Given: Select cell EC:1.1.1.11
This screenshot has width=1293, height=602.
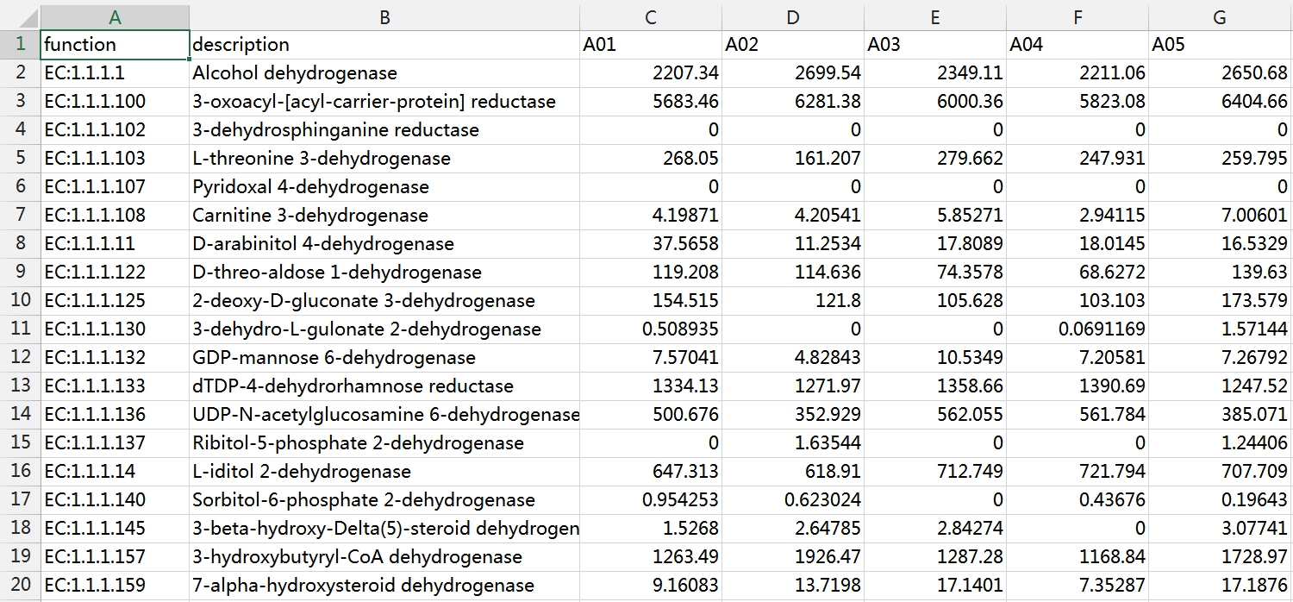Looking at the screenshot, I should pyautogui.click(x=115, y=244).
